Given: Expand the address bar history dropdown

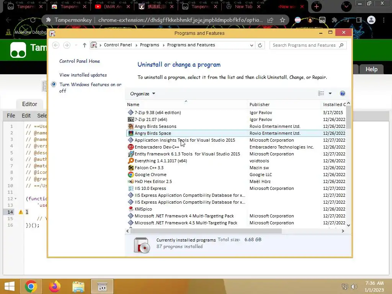Looking at the screenshot, I should click(x=252, y=45).
